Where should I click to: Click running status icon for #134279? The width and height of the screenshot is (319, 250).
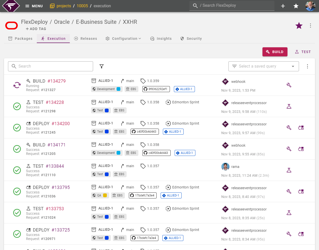tap(17, 85)
